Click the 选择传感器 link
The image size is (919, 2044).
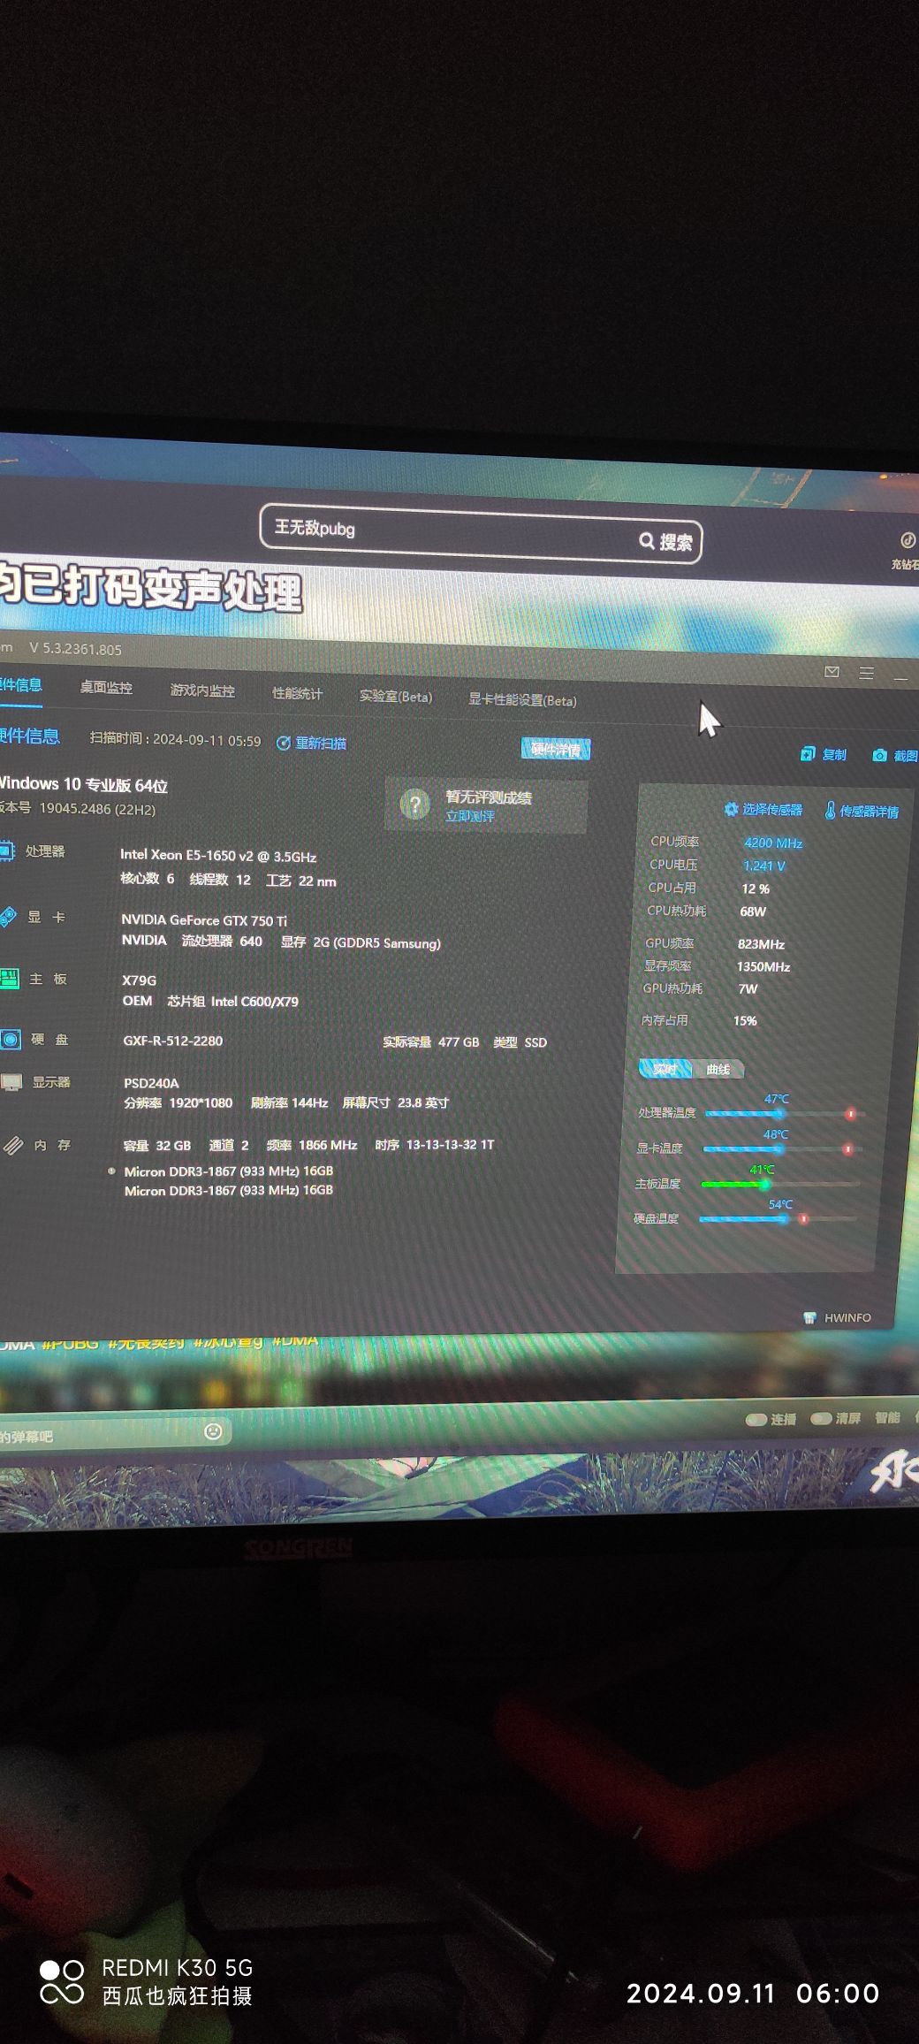coord(772,810)
